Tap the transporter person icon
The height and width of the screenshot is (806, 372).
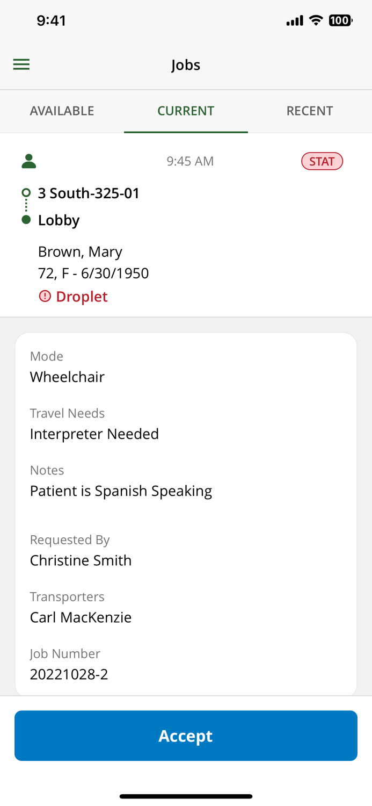(x=28, y=160)
